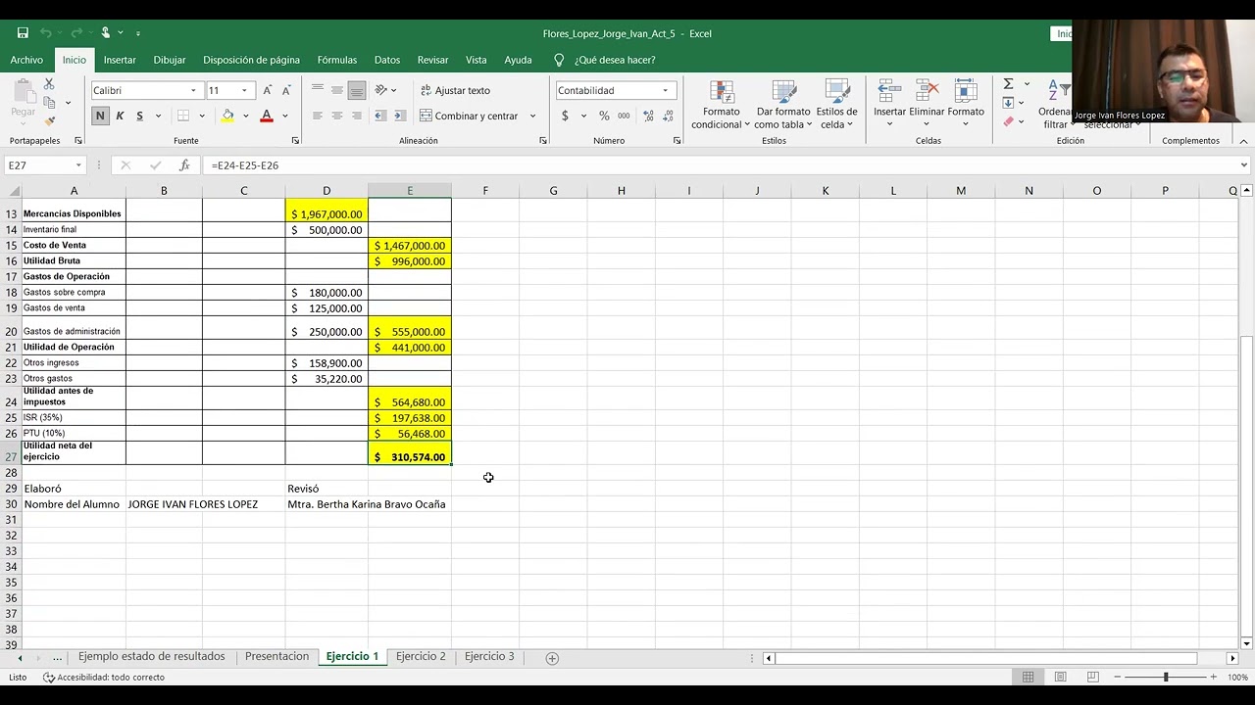Apply percent style icon
1255x705 pixels.
coord(604,116)
